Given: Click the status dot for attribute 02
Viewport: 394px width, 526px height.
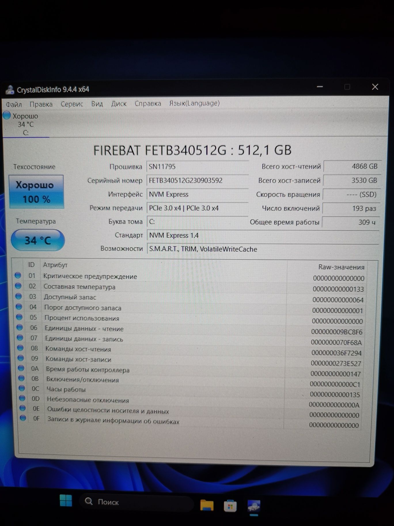Looking at the screenshot, I should (x=18, y=286).
